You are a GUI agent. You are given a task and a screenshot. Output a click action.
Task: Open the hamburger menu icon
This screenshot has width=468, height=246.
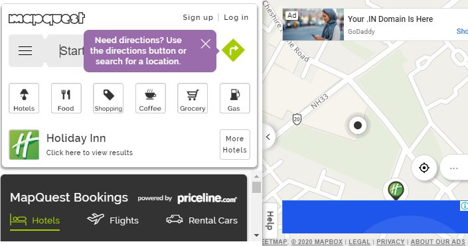[25, 50]
